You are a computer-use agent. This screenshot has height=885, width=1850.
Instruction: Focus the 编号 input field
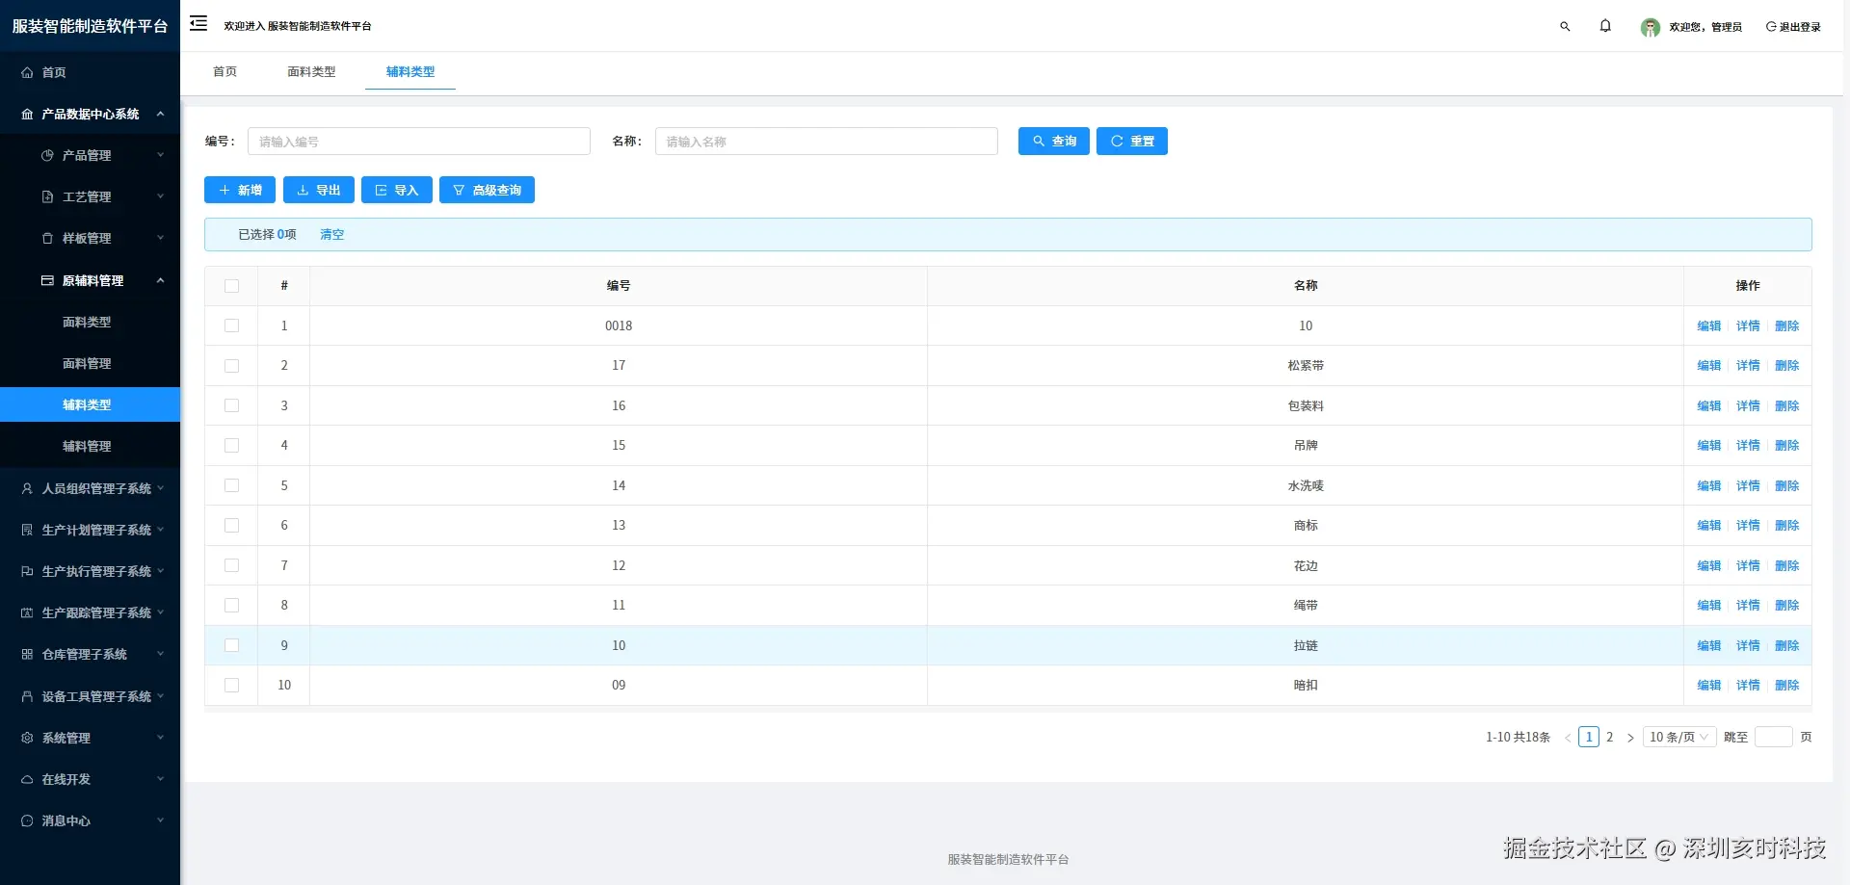419,141
